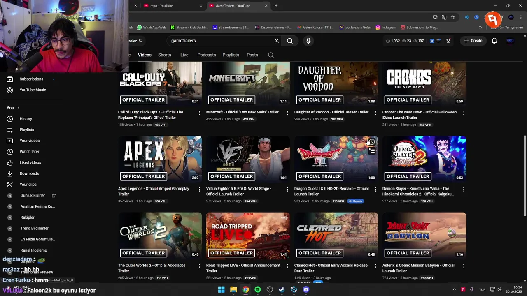Open Trend Bildirimleri sidebar item
This screenshot has height=296, width=527.
click(x=35, y=228)
